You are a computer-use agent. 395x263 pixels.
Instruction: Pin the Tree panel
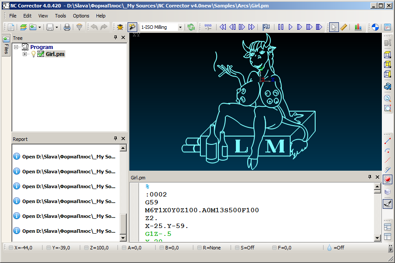[115, 38]
